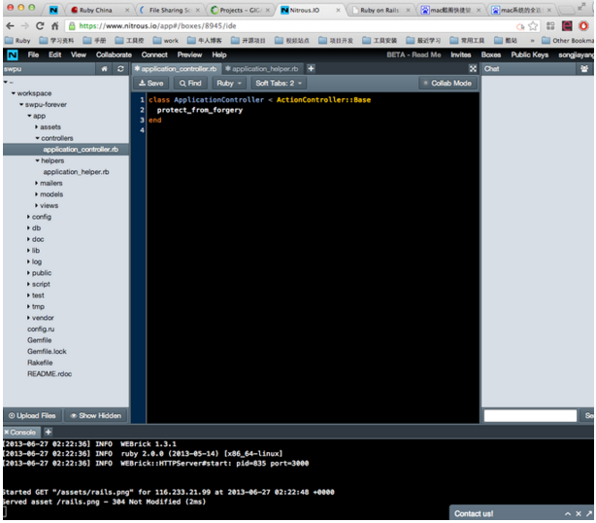596x523 pixels.
Task: Bookmark page with the star icon
Action: click(533, 25)
